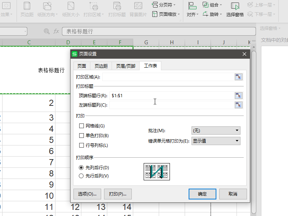
Task: Open the 批注(M) dropdown
Action: [x=216, y=131]
